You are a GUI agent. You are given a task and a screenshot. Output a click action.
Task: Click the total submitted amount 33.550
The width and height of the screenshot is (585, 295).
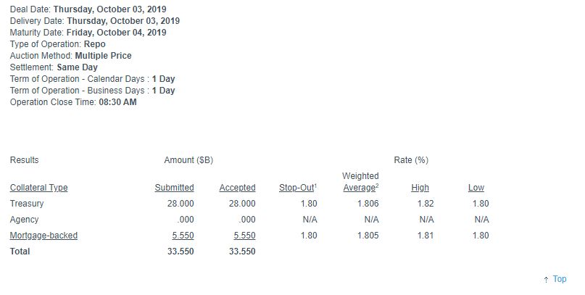coord(178,252)
